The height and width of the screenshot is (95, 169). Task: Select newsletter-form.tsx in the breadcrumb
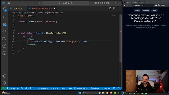click(x=35, y=13)
